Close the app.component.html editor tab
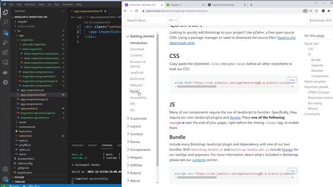The height and width of the screenshot is (187, 333). pos(106,11)
